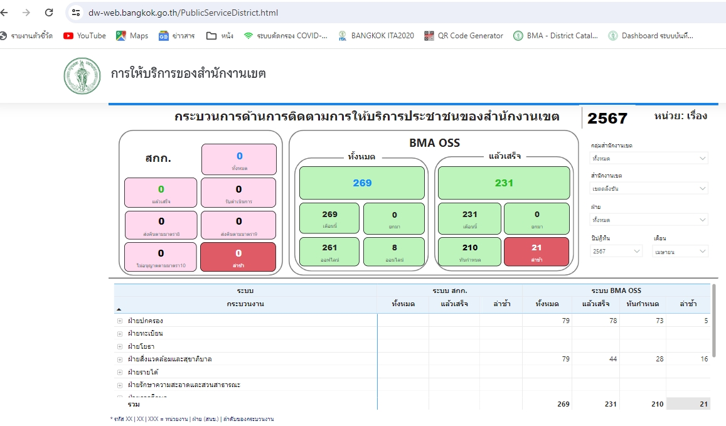Open the ปีปฏิทิน dropdown showing 2567
This screenshot has width=726, height=426.
click(x=616, y=251)
